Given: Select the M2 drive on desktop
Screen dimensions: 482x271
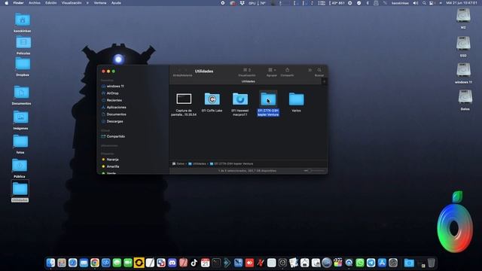Looking at the screenshot, I should (463, 16).
